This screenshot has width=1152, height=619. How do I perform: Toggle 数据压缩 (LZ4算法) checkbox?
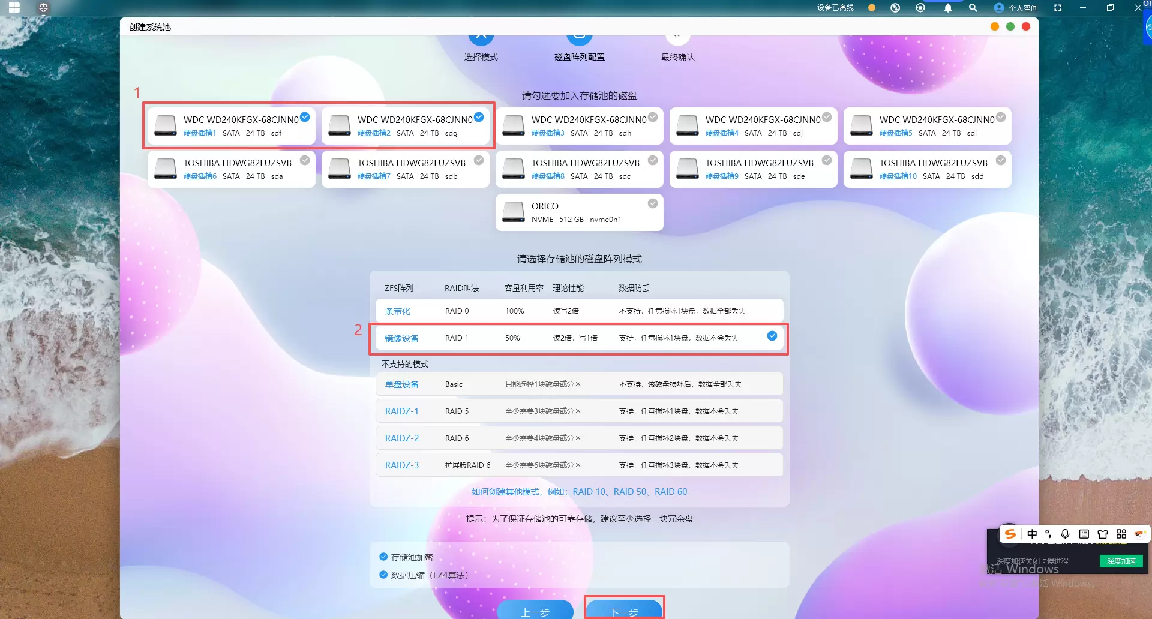point(383,575)
